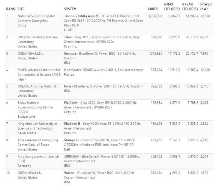The height and width of the screenshot is (186, 216).
Task: Click the SYSTEM column header
Action: [x=70, y=9]
